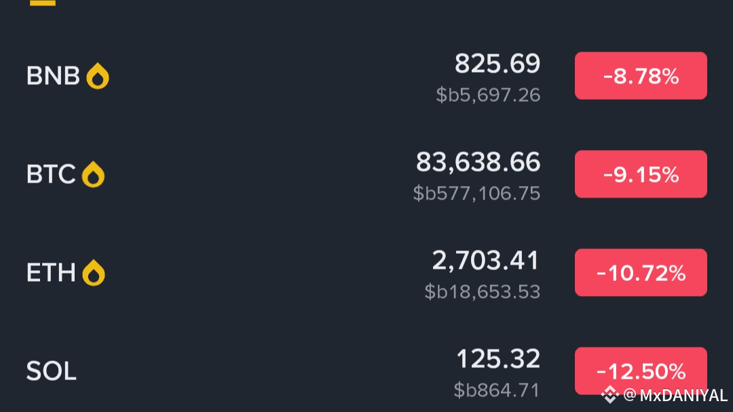Toggle the BNB -8.78% change badge
Viewport: 733px width, 412px height.
pos(641,76)
